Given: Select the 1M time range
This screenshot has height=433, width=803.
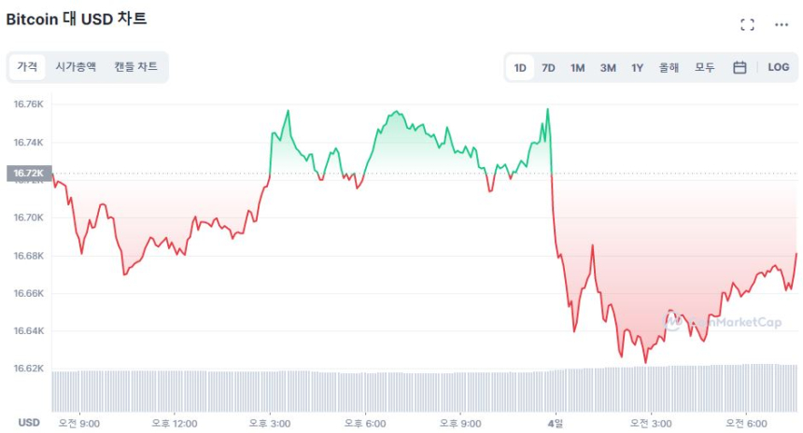Looking at the screenshot, I should [x=578, y=67].
